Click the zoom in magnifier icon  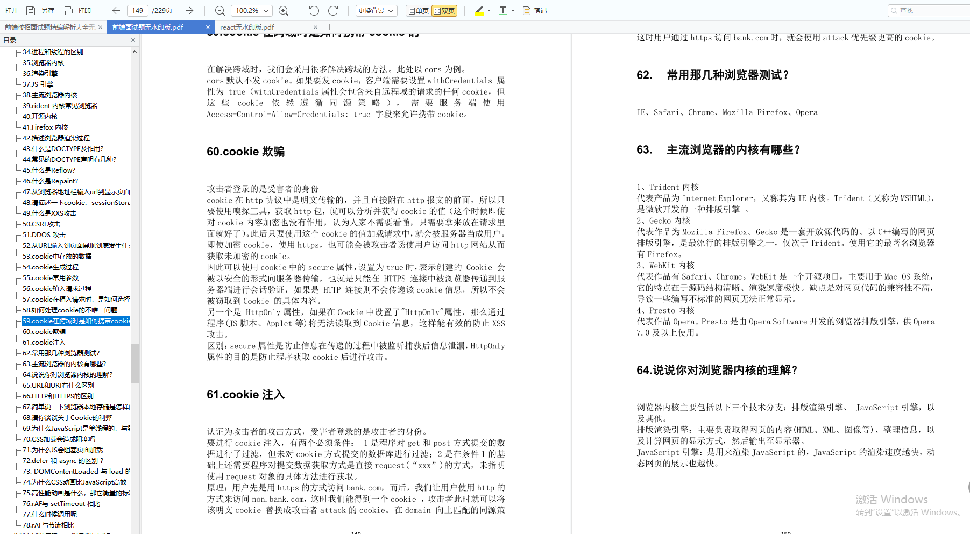pos(284,11)
